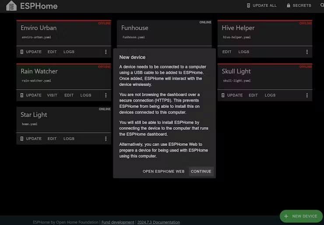Image resolution: width=324 pixels, height=225 pixels.
Task: Open Logs for Hive Helper
Action: [243, 52]
